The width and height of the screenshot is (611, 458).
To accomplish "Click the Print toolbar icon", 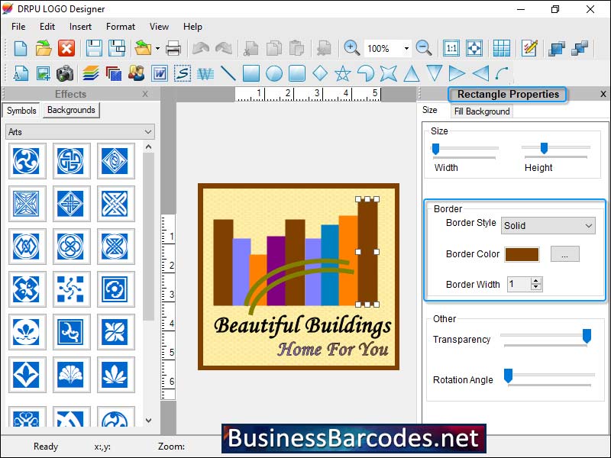I will [x=174, y=47].
